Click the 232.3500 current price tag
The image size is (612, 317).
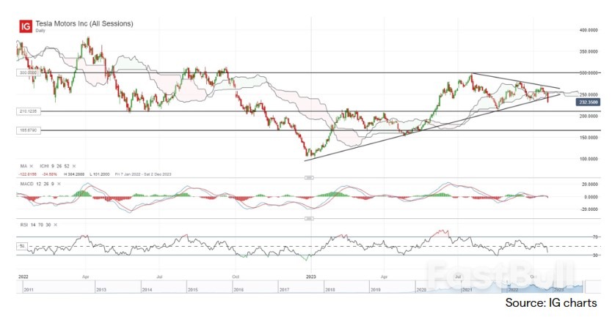[x=588, y=102]
